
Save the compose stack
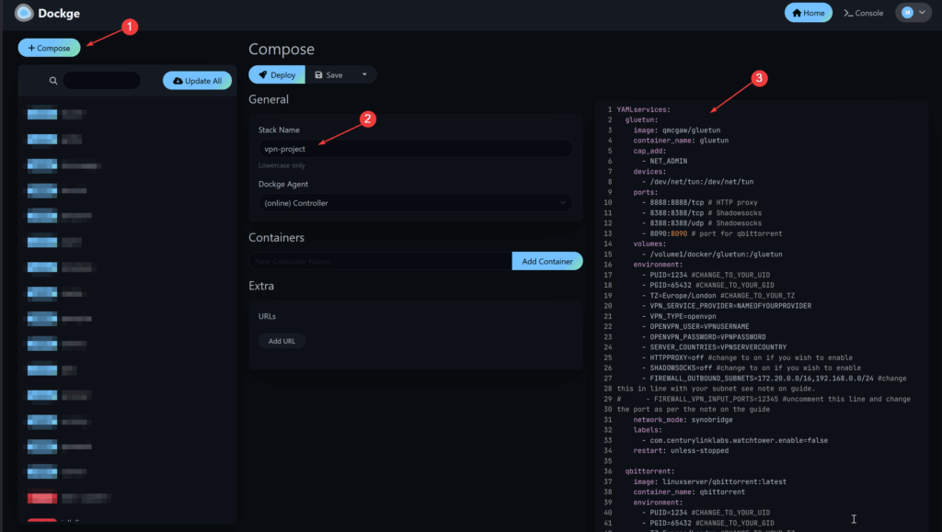tap(329, 75)
